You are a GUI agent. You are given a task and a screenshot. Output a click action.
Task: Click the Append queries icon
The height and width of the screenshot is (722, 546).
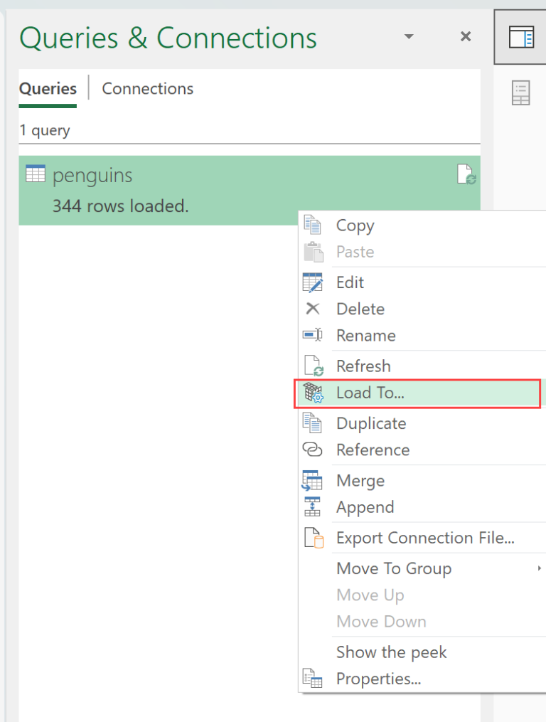[313, 507]
